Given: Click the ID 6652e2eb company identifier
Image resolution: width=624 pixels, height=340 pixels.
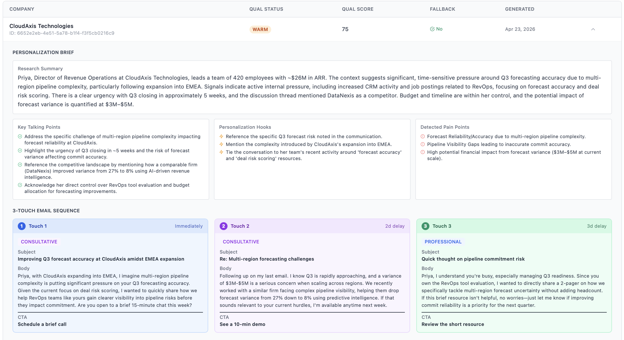Looking at the screenshot, I should [x=62, y=33].
